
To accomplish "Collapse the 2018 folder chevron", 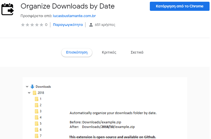I will point(29,93).
